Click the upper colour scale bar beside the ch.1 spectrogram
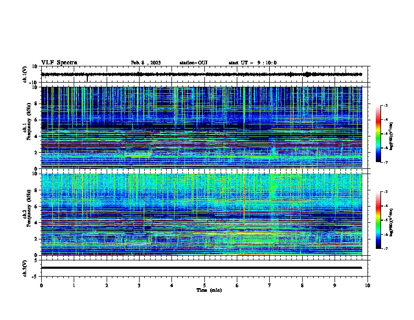Screen dimensions: 414x320 pyautogui.click(x=378, y=134)
